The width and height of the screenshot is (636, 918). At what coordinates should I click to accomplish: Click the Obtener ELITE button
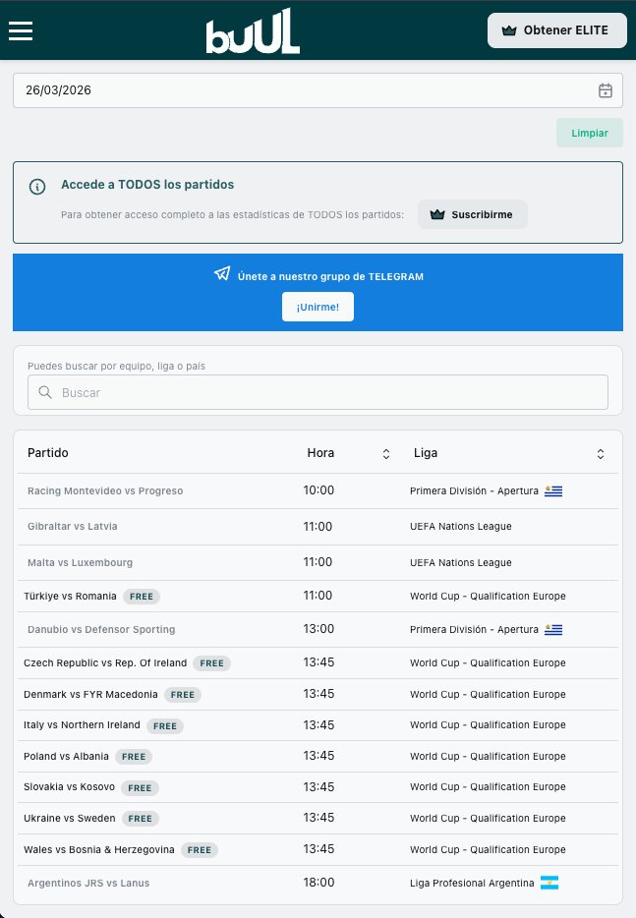557,30
